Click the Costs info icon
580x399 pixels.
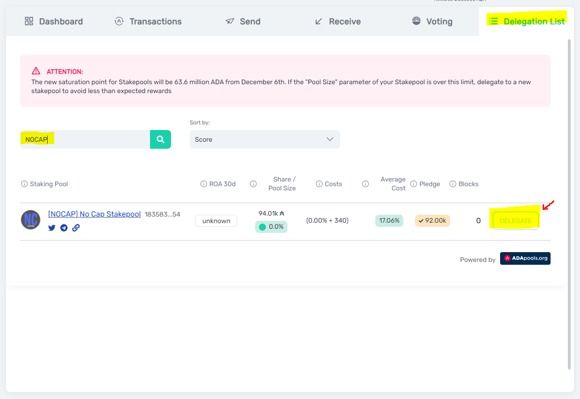click(x=319, y=184)
